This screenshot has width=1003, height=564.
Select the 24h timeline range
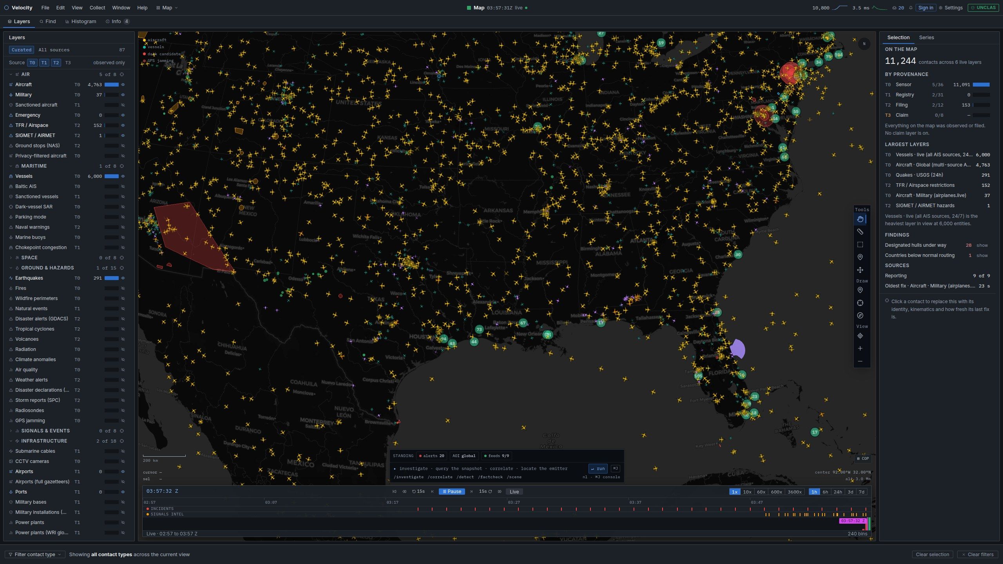pos(838,492)
